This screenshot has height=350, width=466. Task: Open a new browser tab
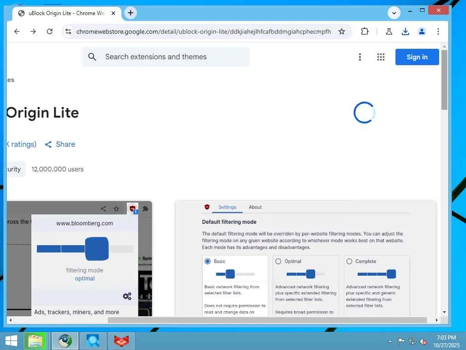[131, 13]
